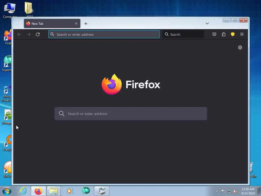Screen dimensions: 261x196
Task: Open the Firefox hamburger application menu
Action: coord(242,34)
